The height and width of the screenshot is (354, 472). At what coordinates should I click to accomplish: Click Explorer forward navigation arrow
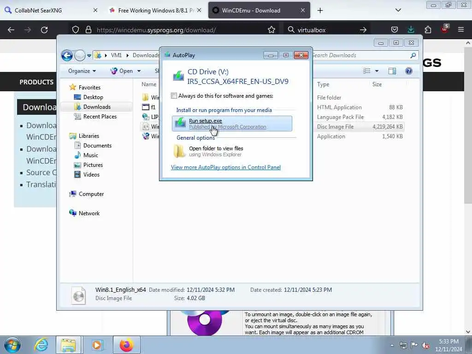80,55
